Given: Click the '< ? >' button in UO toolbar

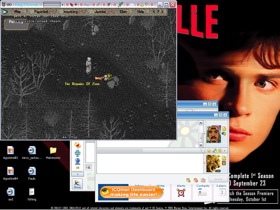Looking at the screenshot, I should [x=158, y=11].
